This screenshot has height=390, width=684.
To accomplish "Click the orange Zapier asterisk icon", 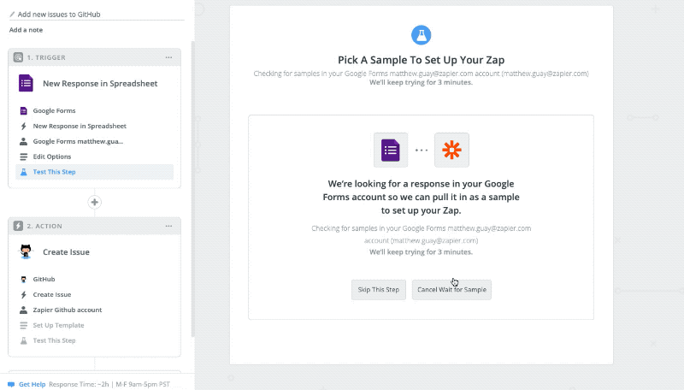I will click(451, 150).
